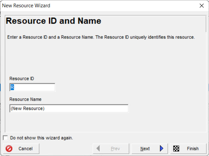Close the New Resource Wizard window
Viewport: 209px width, 156px height.
coord(202,6)
